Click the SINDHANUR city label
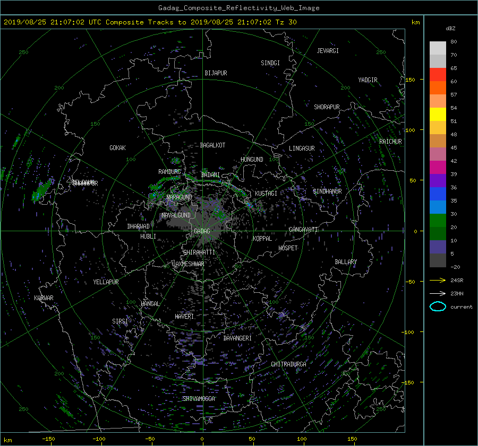The height and width of the screenshot is (446, 478). coord(327,191)
